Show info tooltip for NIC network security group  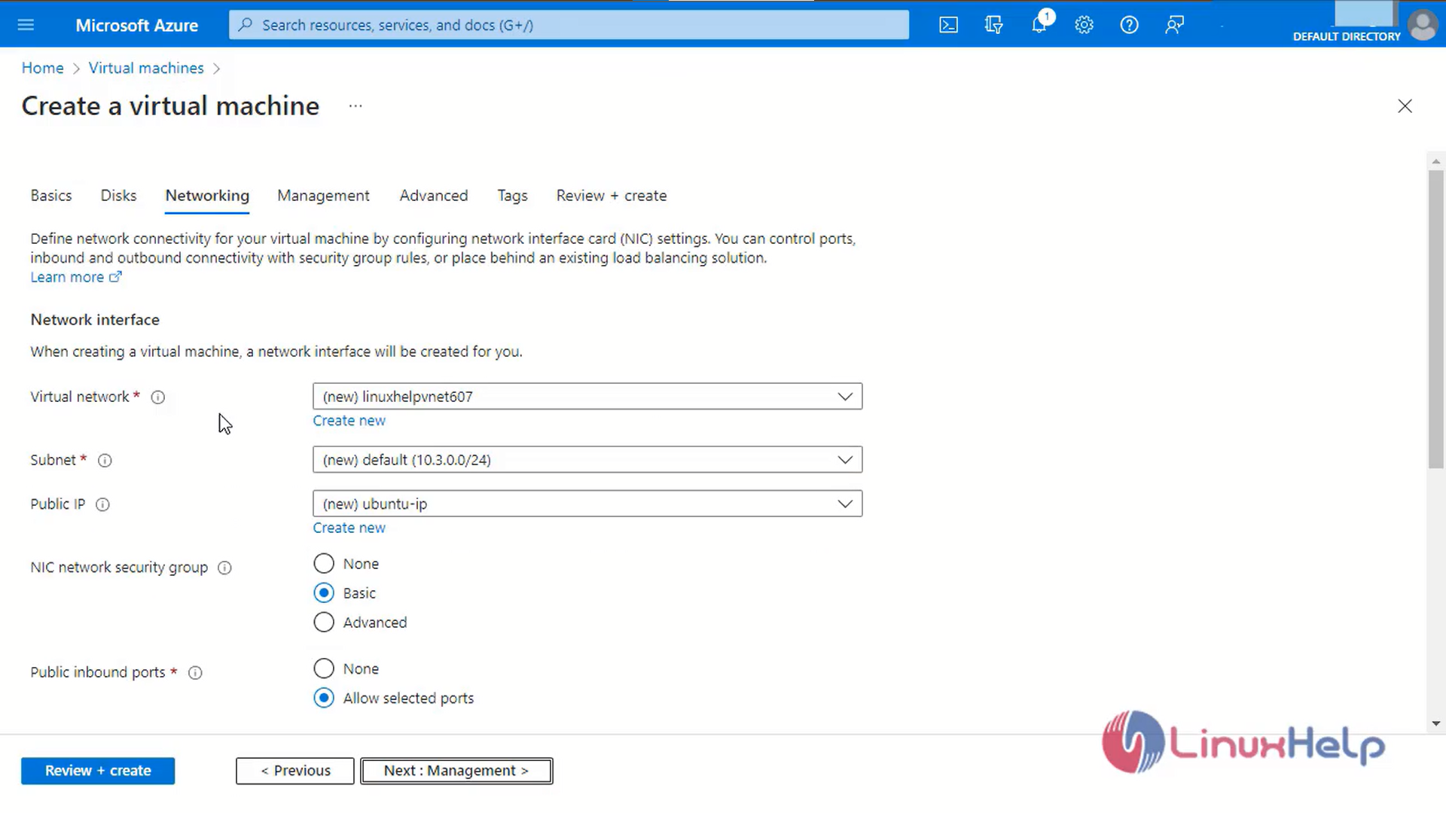pos(225,568)
